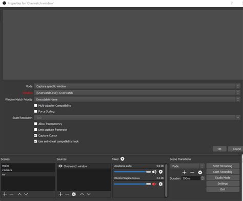The height and width of the screenshot is (201, 243).
Task: Click the Exit button
Action: point(222,189)
